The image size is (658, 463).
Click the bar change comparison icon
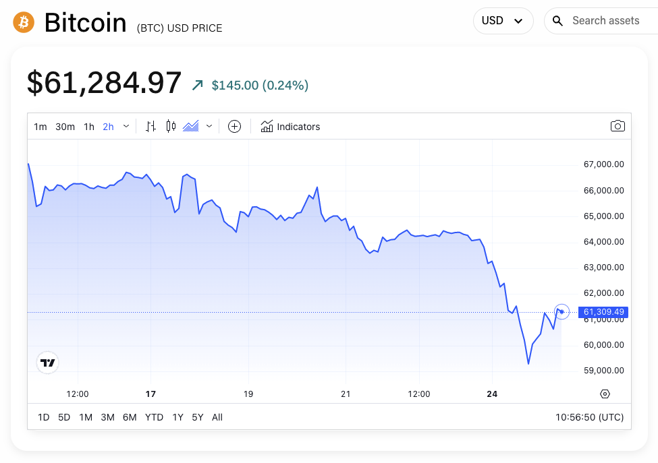[x=150, y=126]
